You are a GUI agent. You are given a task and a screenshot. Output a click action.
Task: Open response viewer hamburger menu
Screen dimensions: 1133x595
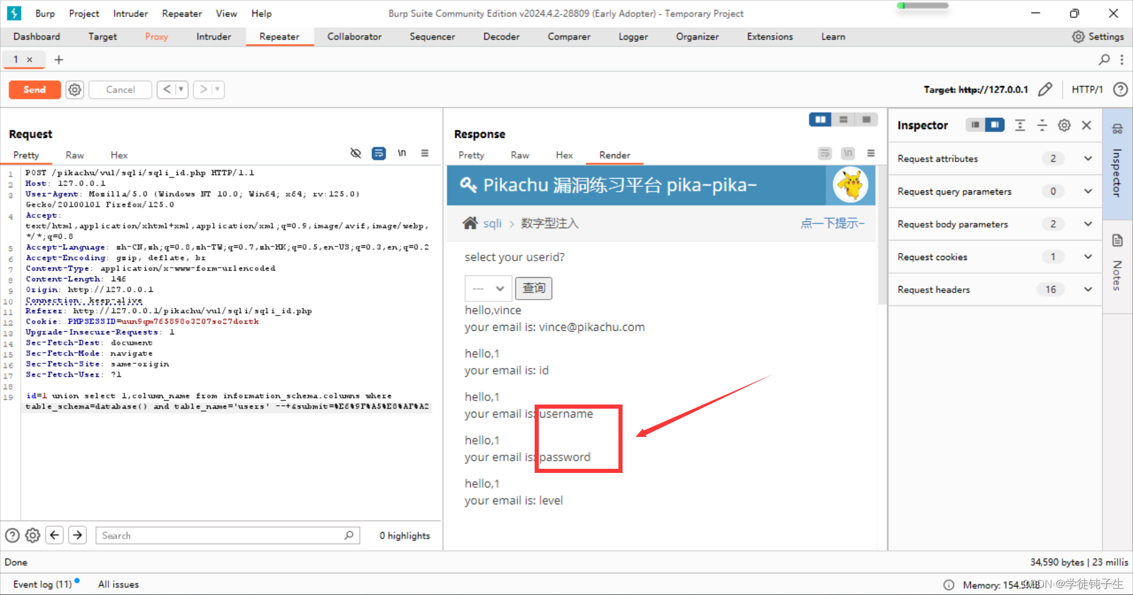[871, 153]
